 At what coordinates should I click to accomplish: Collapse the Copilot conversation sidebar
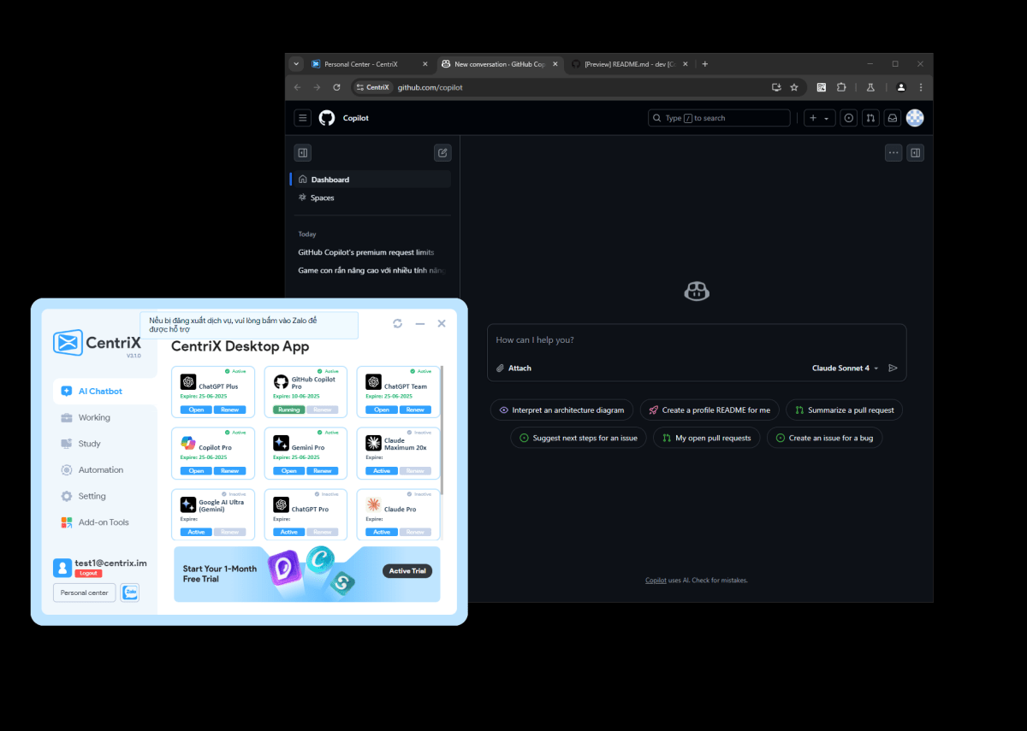click(302, 152)
